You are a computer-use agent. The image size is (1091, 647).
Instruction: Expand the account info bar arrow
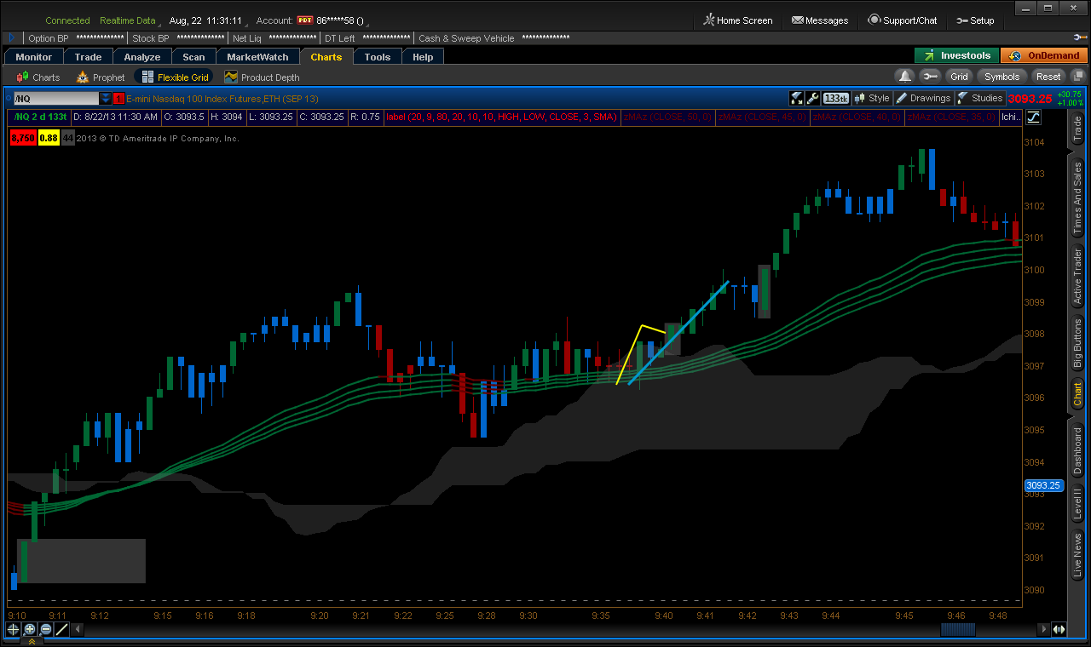pyautogui.click(x=11, y=38)
